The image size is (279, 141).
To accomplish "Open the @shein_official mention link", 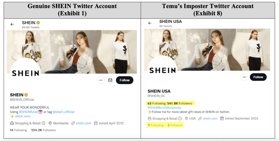I will tap(63, 112).
